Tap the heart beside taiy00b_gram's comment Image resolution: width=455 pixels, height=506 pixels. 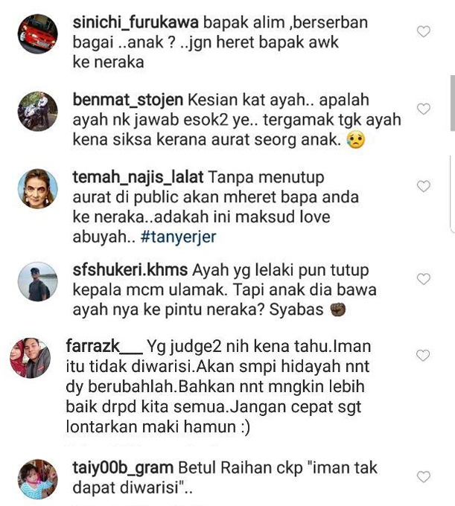coord(424,477)
